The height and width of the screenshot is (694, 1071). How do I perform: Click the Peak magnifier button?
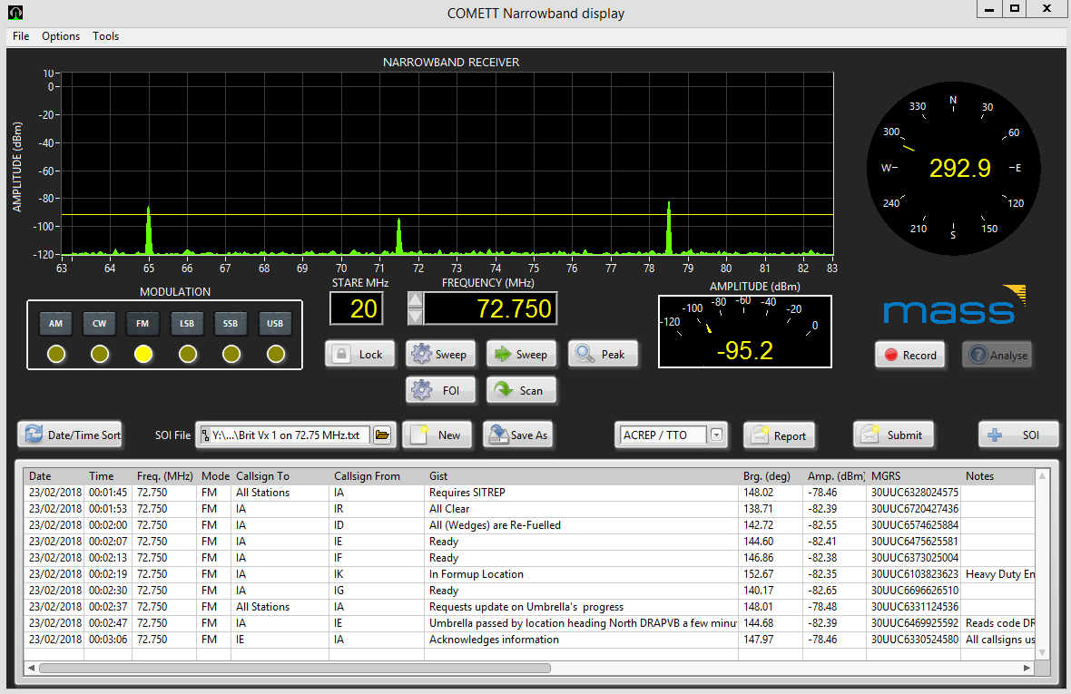click(x=602, y=355)
